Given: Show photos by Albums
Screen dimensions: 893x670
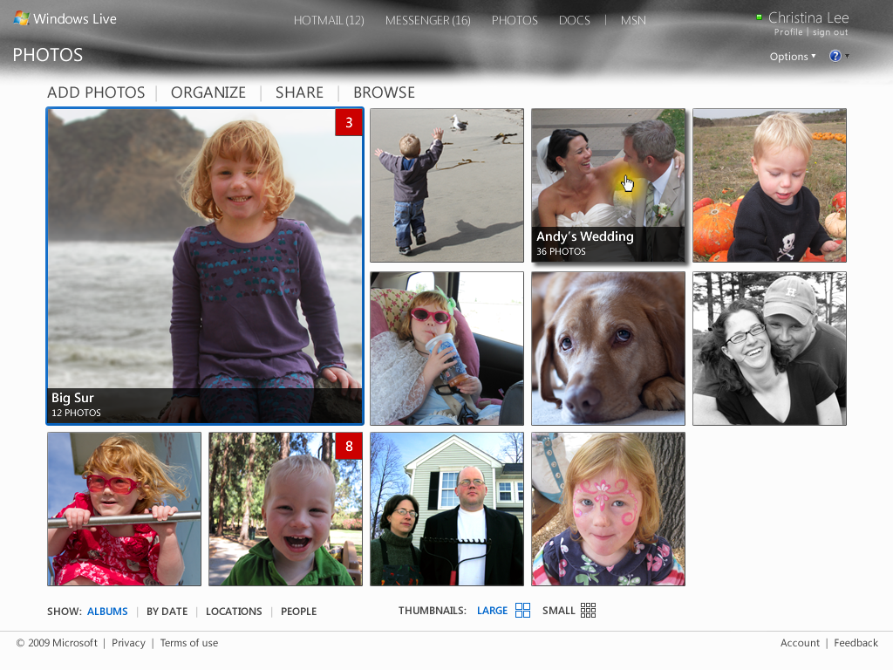Looking at the screenshot, I should [107, 612].
